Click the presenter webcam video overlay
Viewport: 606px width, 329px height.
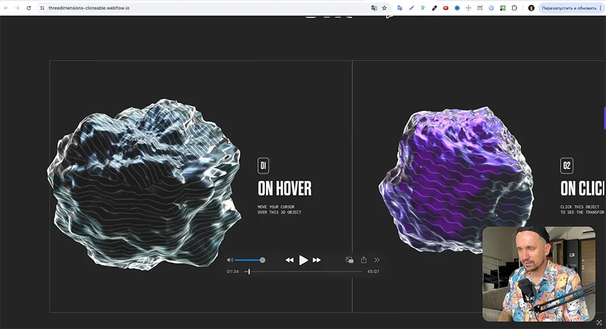point(539,274)
